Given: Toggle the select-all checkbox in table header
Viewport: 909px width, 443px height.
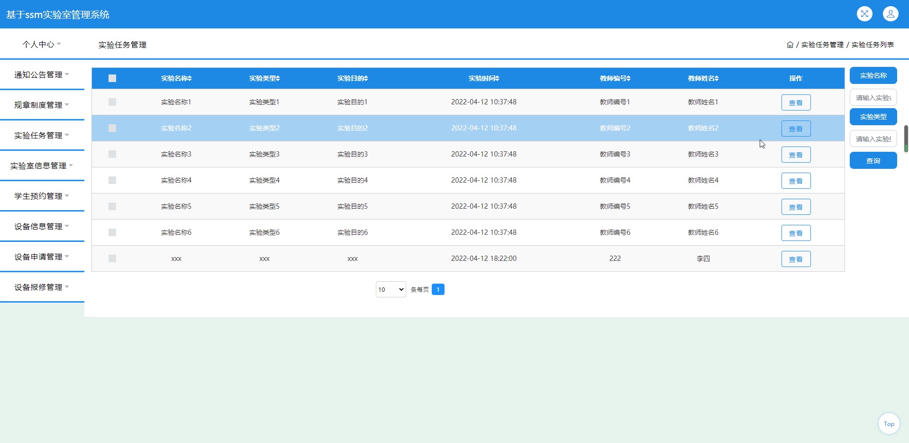Looking at the screenshot, I should pos(112,78).
